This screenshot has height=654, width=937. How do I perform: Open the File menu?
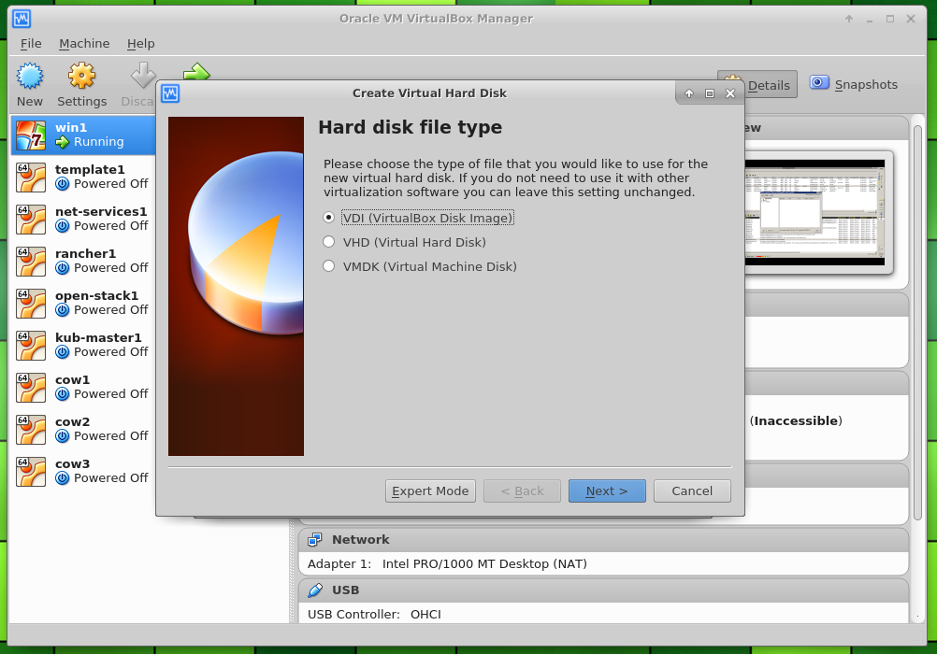31,44
